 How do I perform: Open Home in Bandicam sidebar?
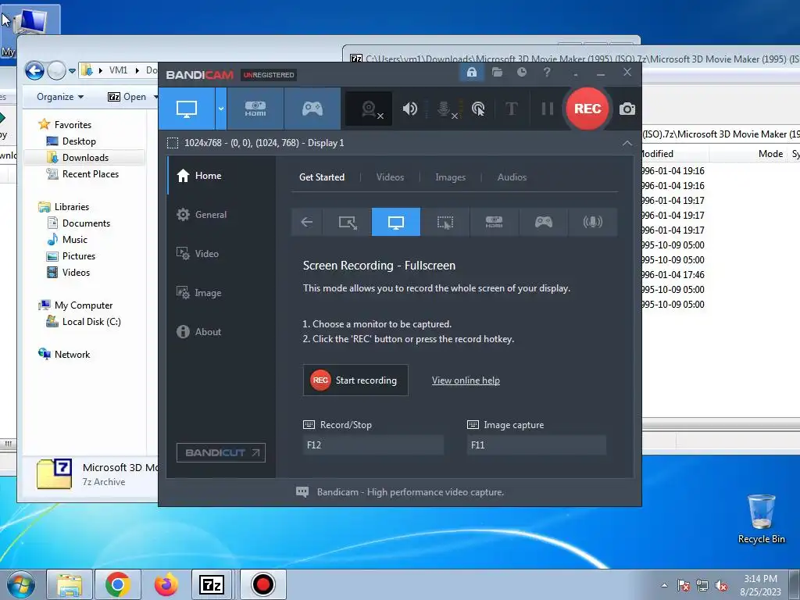coord(222,176)
